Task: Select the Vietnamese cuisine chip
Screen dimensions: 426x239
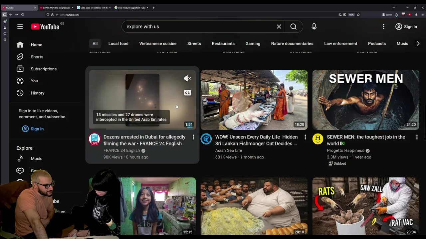Action: coord(158,43)
